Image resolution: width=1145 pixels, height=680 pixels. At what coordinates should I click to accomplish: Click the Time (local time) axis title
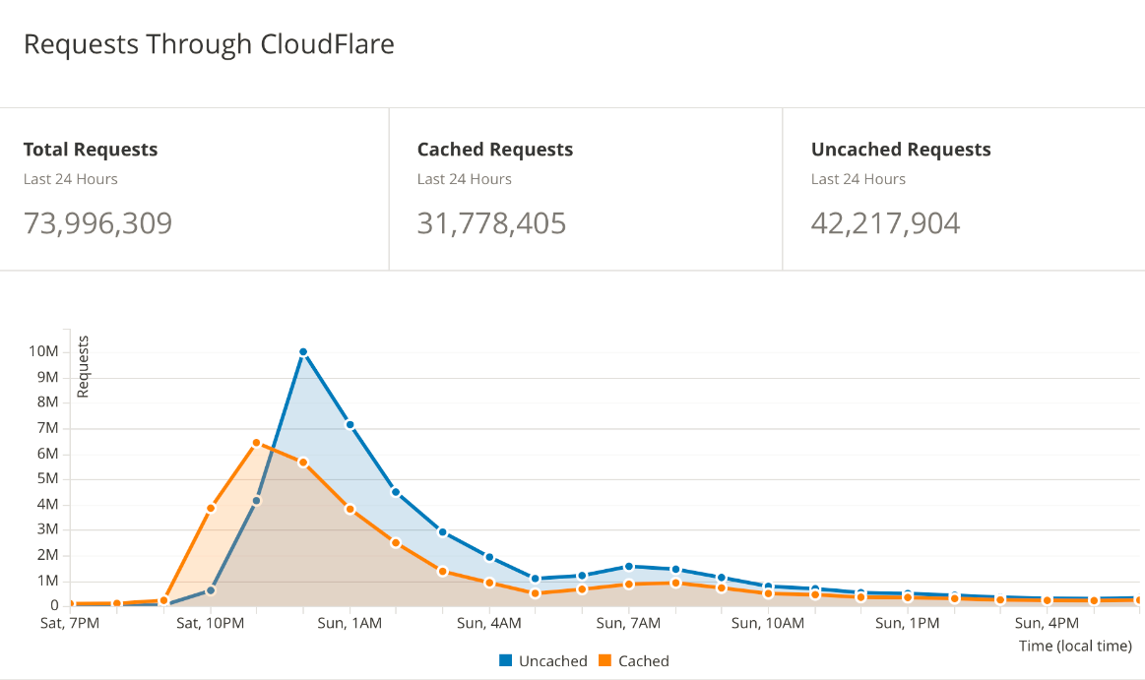1076,646
